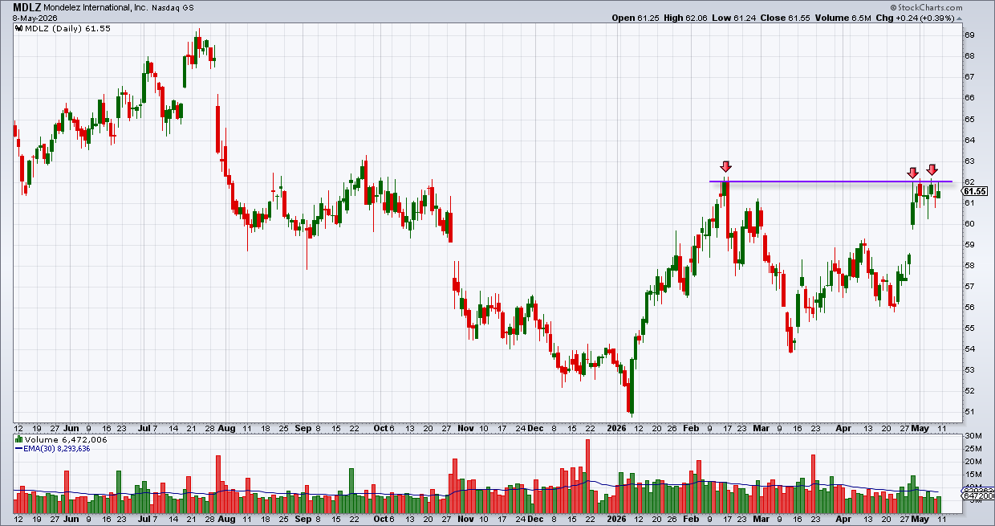Click the 67 price axis label
Screen dimensions: 995x526
[969, 77]
